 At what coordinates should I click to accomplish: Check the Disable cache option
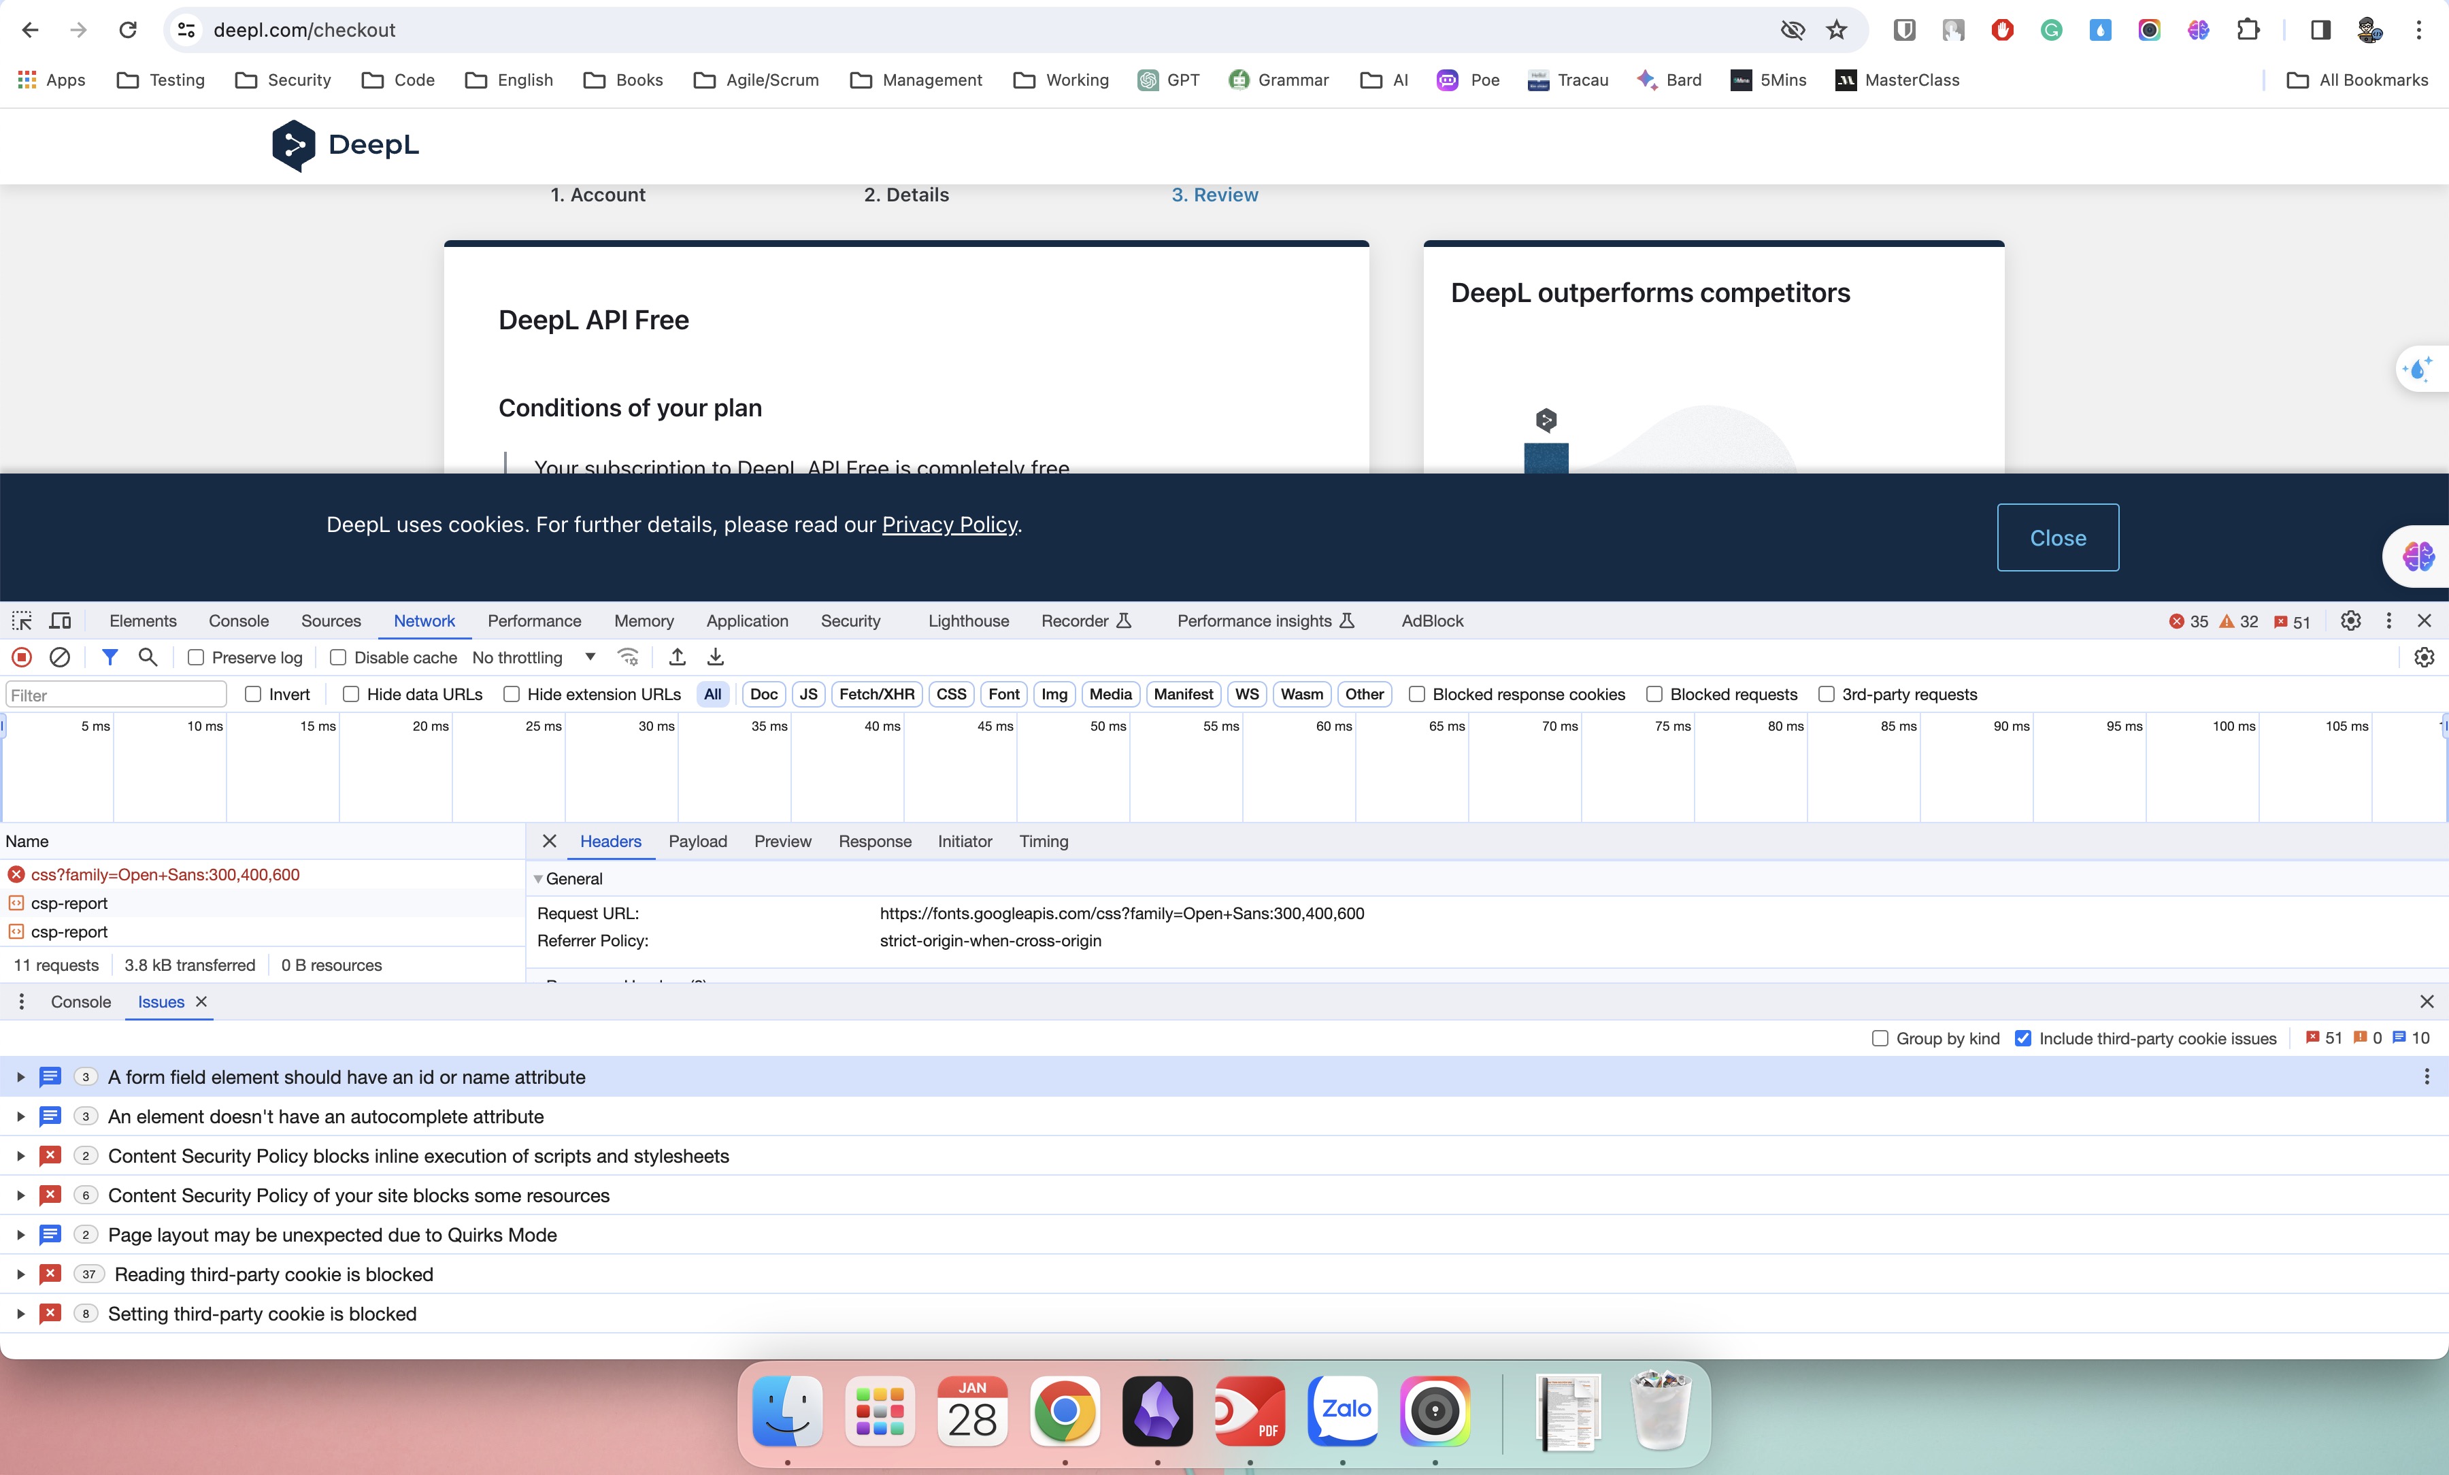coord(338,657)
